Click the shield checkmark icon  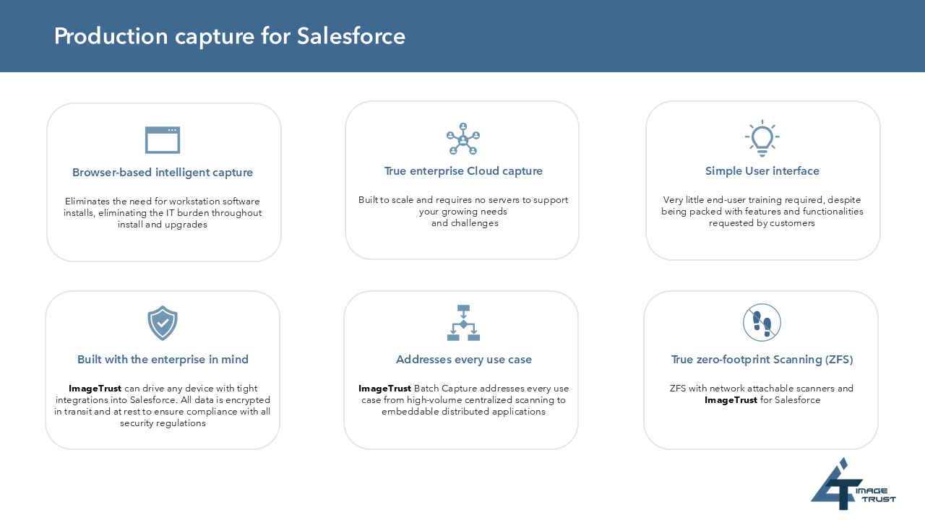click(x=163, y=323)
